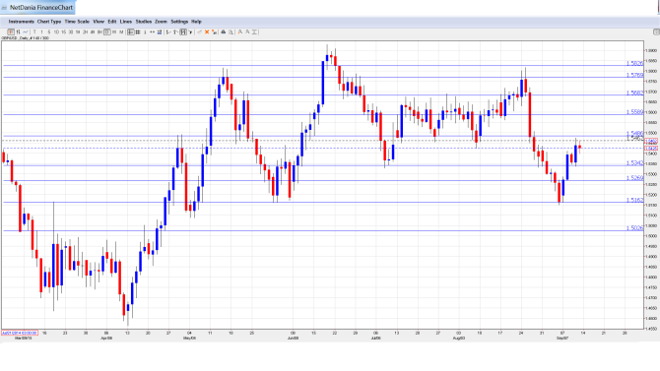
Task: Click the 1.5342 support level label
Action: [x=634, y=163]
